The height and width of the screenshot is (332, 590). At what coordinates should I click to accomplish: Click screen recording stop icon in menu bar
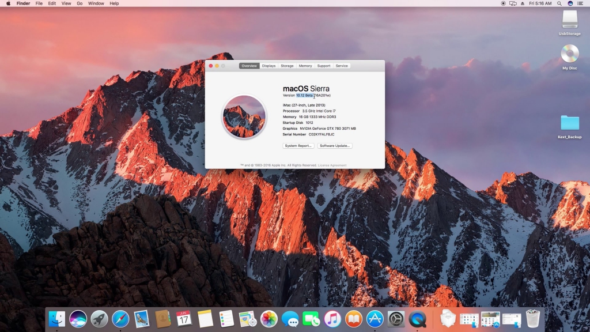point(503,3)
